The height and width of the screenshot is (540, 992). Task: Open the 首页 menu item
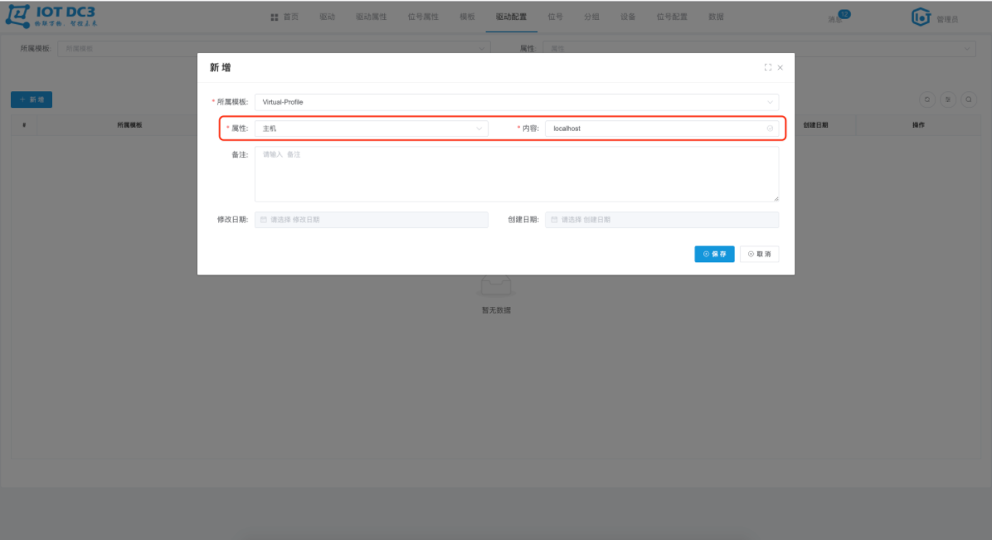pyautogui.click(x=284, y=17)
